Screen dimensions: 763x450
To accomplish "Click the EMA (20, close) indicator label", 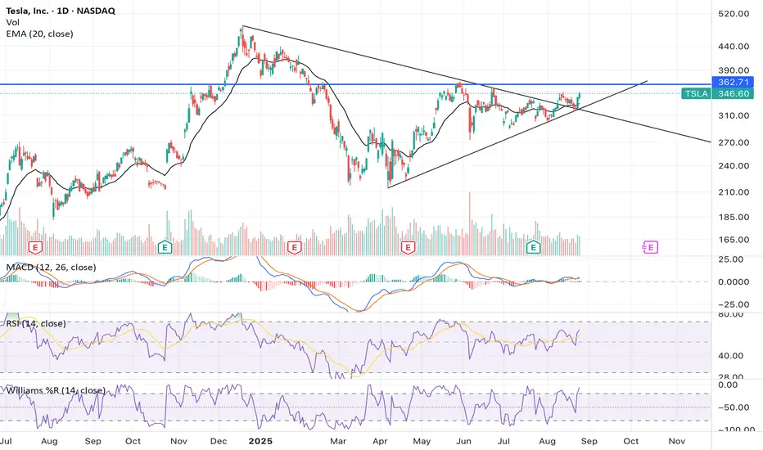I will tap(39, 34).
